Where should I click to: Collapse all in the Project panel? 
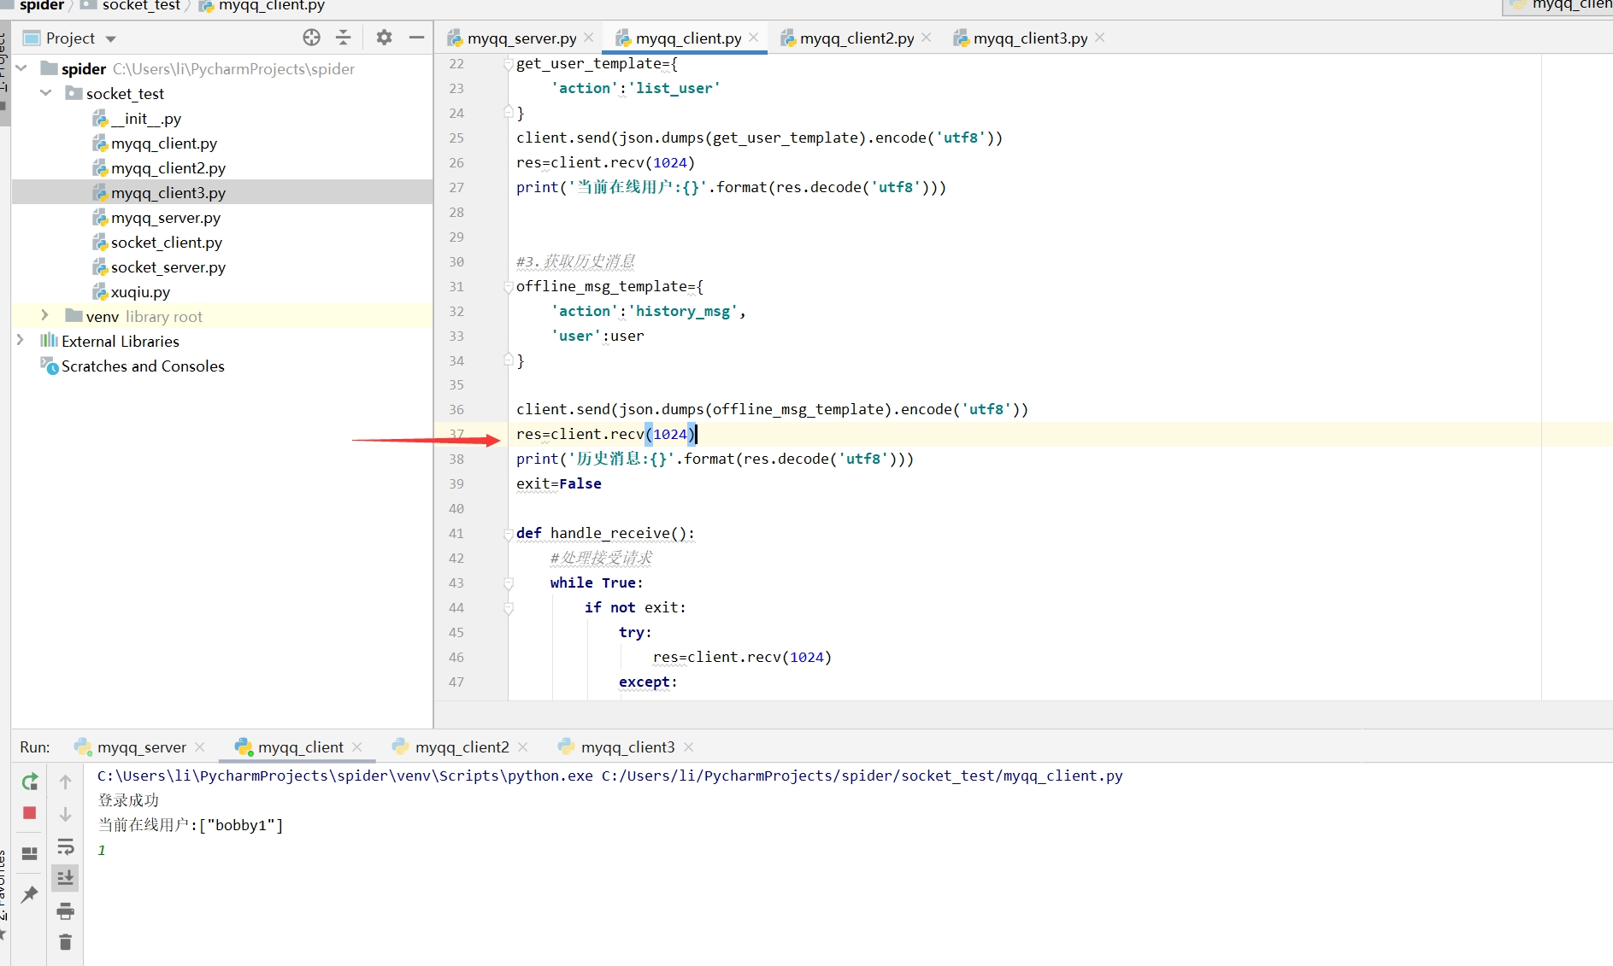tap(344, 38)
